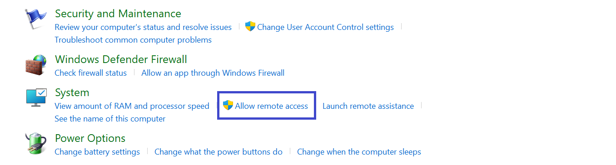Click the Power Options battery icon

[36, 144]
